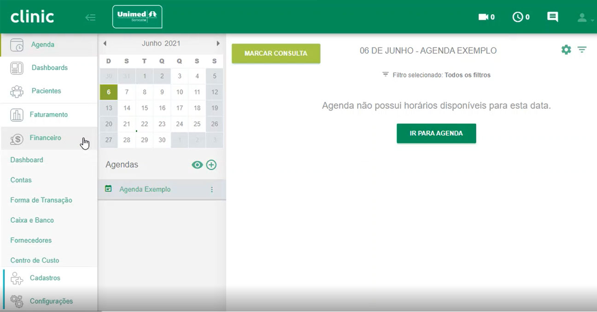The width and height of the screenshot is (597, 312).
Task: Open Forma de Transação submenu link
Action: (x=41, y=200)
